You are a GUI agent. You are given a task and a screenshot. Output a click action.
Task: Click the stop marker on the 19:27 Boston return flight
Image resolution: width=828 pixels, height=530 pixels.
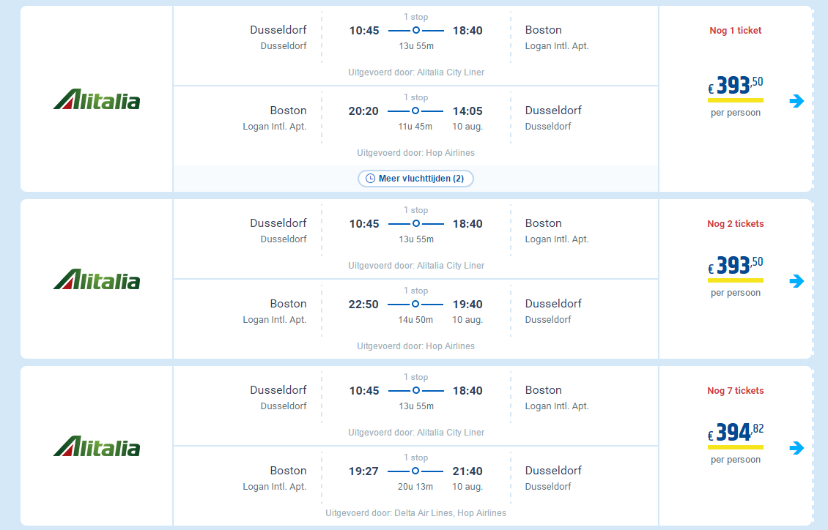pos(415,471)
